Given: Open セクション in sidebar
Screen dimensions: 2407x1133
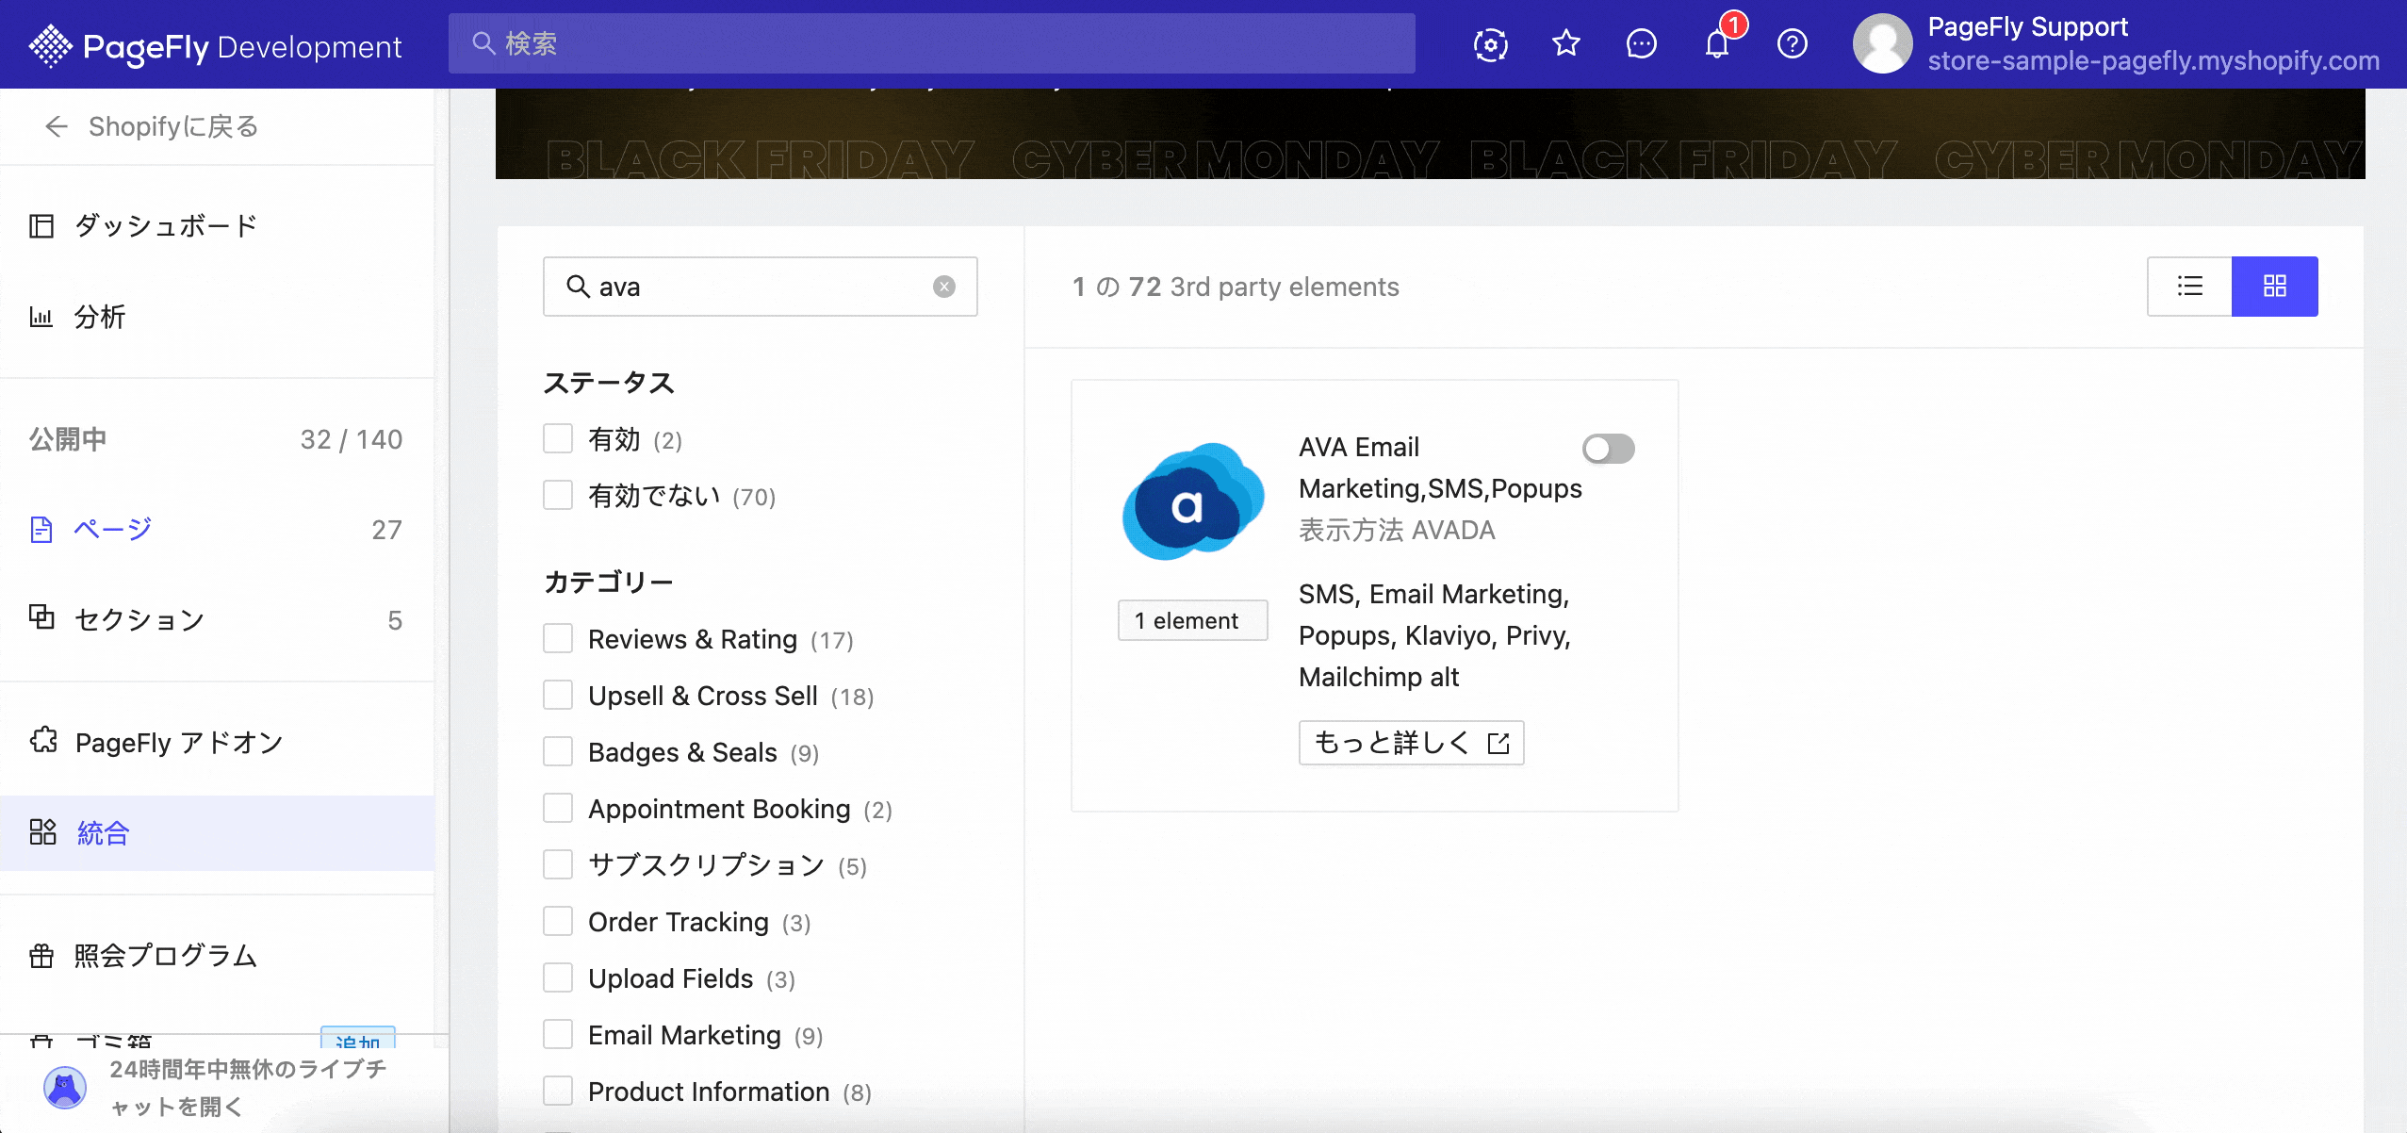Looking at the screenshot, I should [217, 619].
